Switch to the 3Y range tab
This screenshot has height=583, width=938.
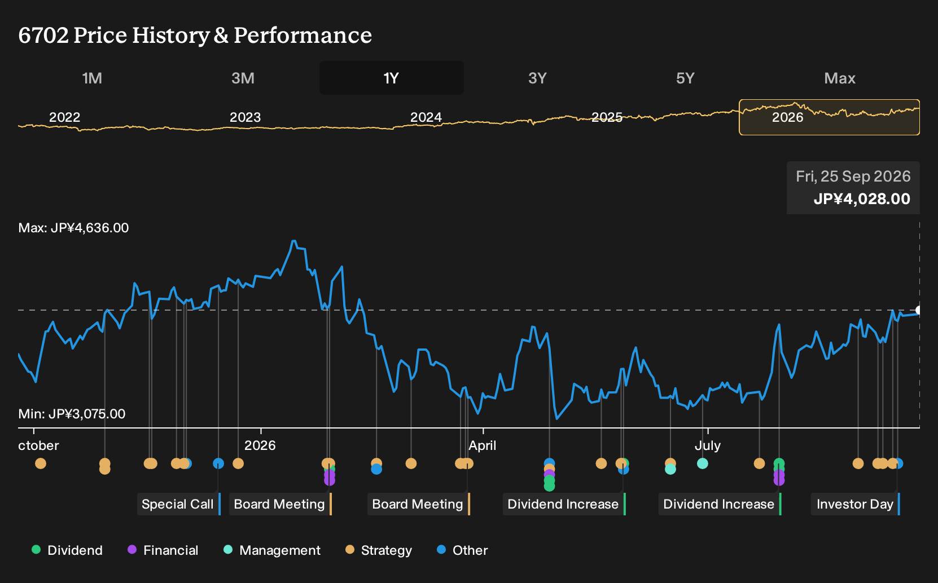point(537,78)
